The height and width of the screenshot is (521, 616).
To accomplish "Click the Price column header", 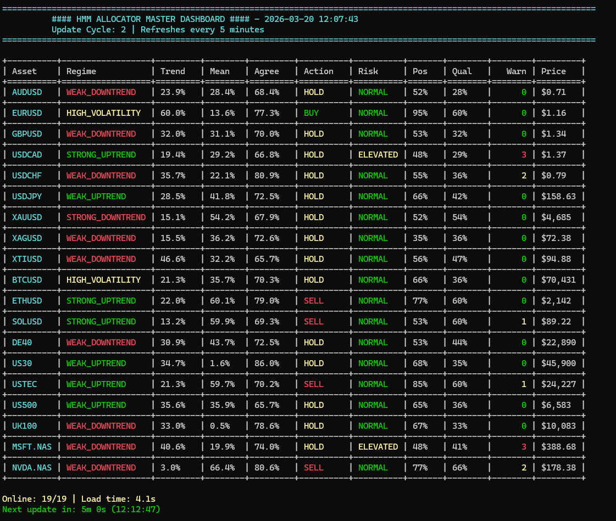I will pos(553,71).
